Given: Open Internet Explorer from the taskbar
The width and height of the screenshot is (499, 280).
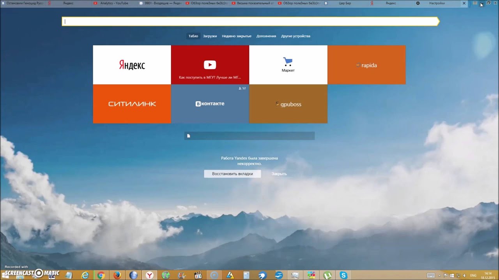Looking at the screenshot, I should (85, 275).
